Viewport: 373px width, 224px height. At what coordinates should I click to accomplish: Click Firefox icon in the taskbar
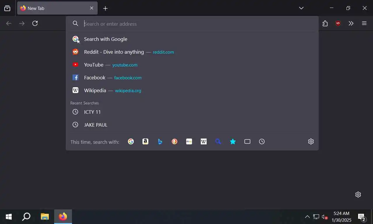coord(63,217)
